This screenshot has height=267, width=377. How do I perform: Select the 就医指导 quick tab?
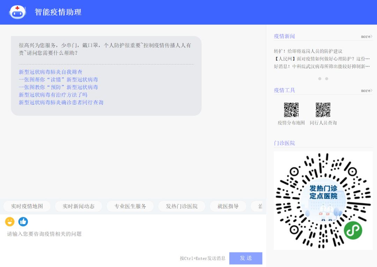tap(228, 206)
